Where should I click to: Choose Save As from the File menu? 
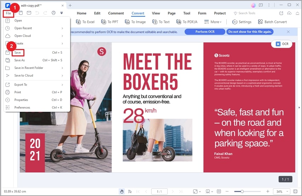tap(19, 60)
